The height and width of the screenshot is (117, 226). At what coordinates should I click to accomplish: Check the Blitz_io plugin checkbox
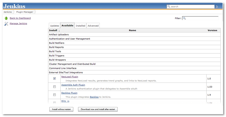[x=55, y=102]
